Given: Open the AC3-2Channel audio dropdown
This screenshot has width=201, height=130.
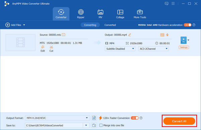Looking at the screenshot, I should tap(153, 49).
